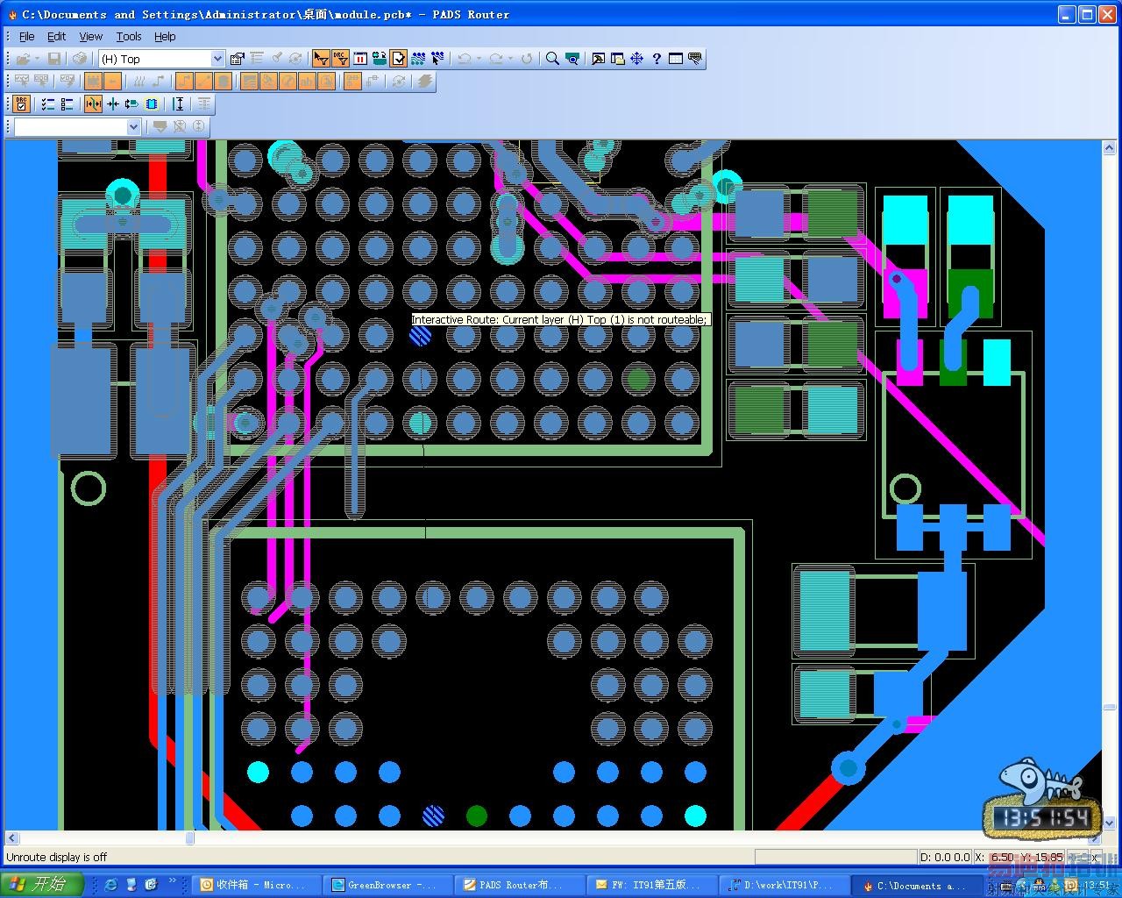Open the Properties icon beside layer dropdown

tap(237, 59)
